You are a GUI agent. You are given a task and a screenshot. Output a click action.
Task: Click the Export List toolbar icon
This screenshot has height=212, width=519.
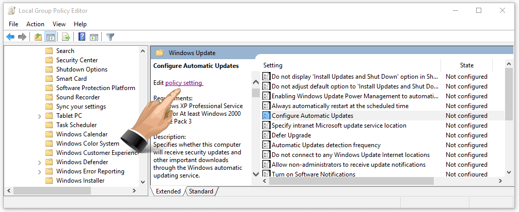pyautogui.click(x=66, y=37)
